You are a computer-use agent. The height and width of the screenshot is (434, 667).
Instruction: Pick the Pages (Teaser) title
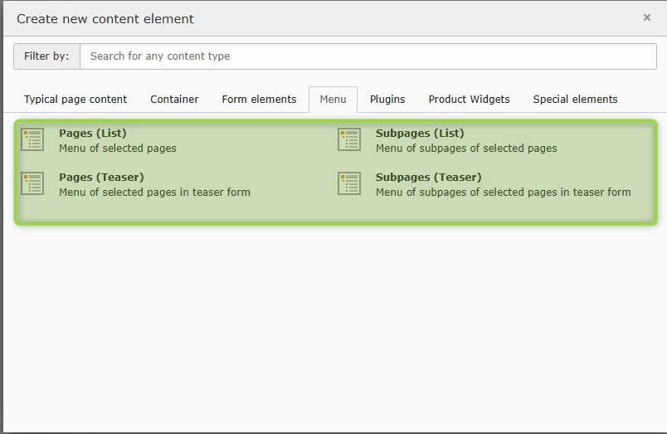101,177
